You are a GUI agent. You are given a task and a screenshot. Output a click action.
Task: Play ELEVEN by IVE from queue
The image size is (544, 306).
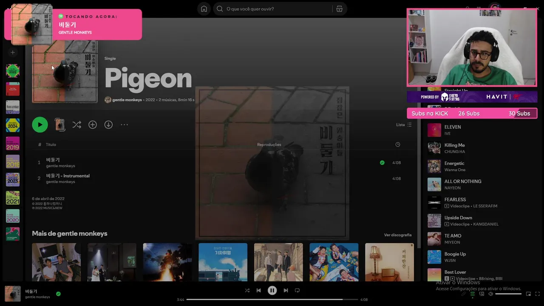[x=480, y=130]
